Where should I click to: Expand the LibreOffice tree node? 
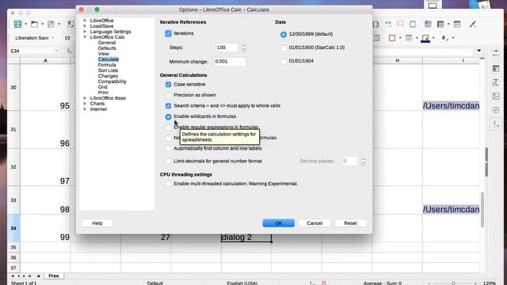click(x=85, y=21)
